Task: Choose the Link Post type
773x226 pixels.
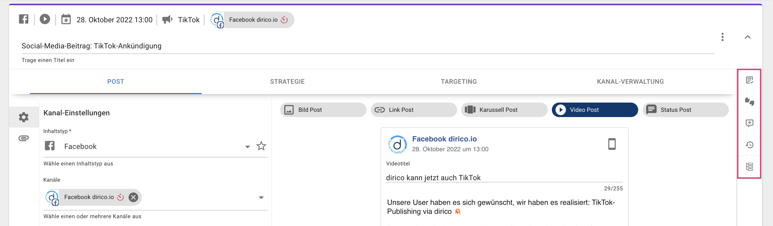Action: coord(414,110)
